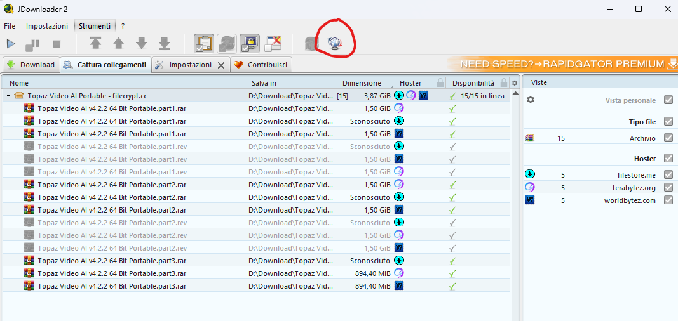This screenshot has height=321, width=678.
Task: Click worldbytez icon in the package row
Action: click(423, 95)
